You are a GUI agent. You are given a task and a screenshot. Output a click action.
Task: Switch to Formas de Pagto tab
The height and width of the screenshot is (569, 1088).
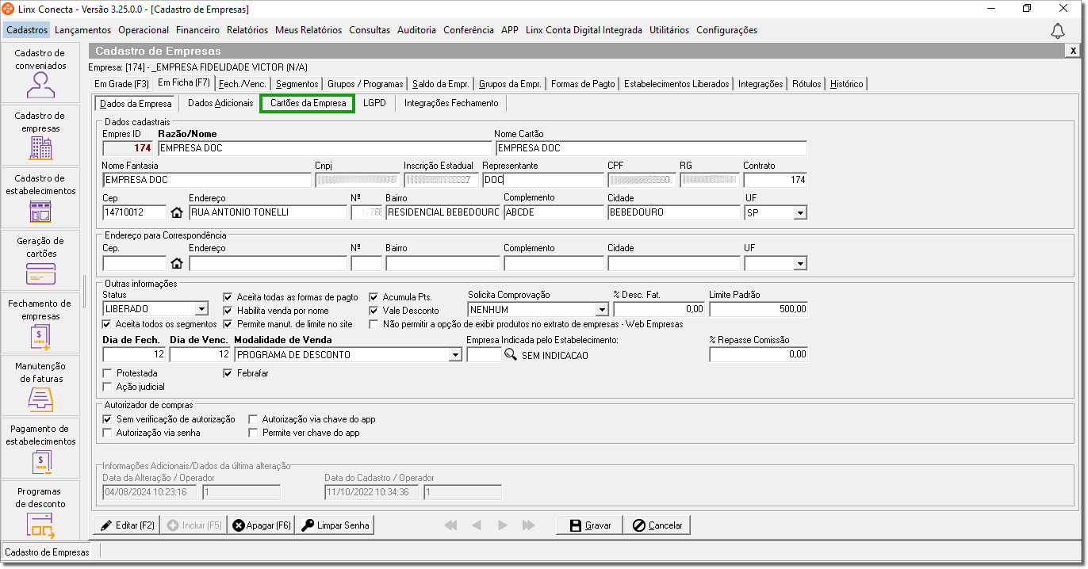click(583, 83)
